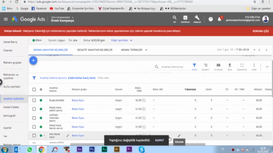
Task: Click 'Filtre ekle' to add filter
Action: [103, 78]
